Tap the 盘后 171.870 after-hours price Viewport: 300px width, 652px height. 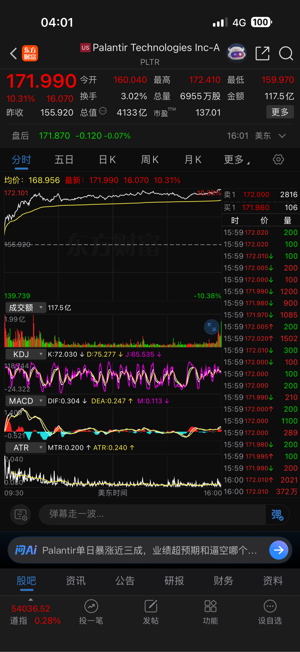[x=54, y=136]
